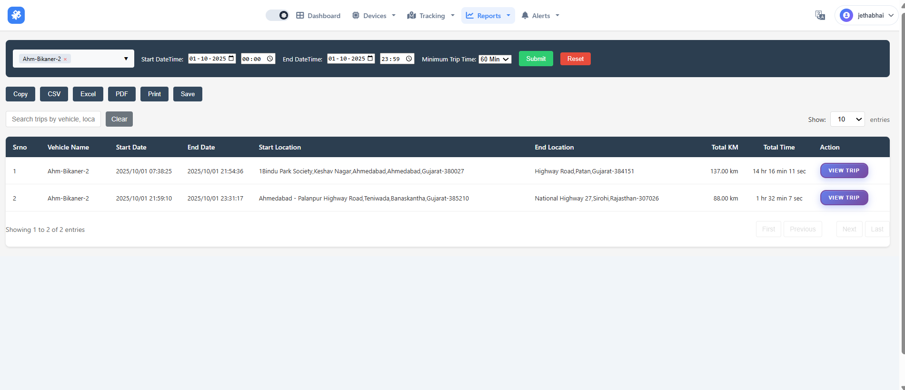The height and width of the screenshot is (390, 905).
Task: Click the puzzle-piece app logo
Action: click(16, 15)
